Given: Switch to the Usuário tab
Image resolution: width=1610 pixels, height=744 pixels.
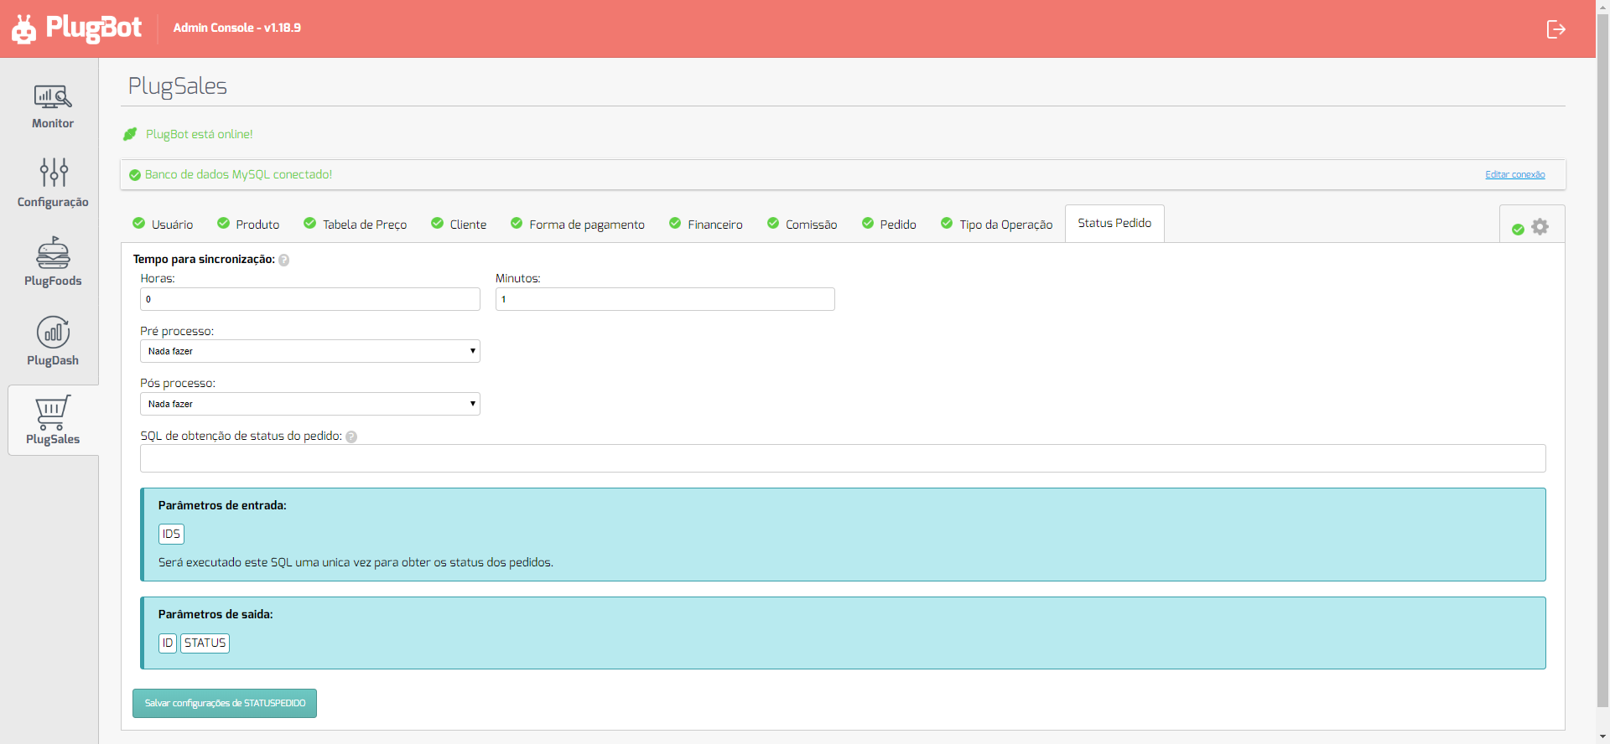Looking at the screenshot, I should (x=163, y=224).
